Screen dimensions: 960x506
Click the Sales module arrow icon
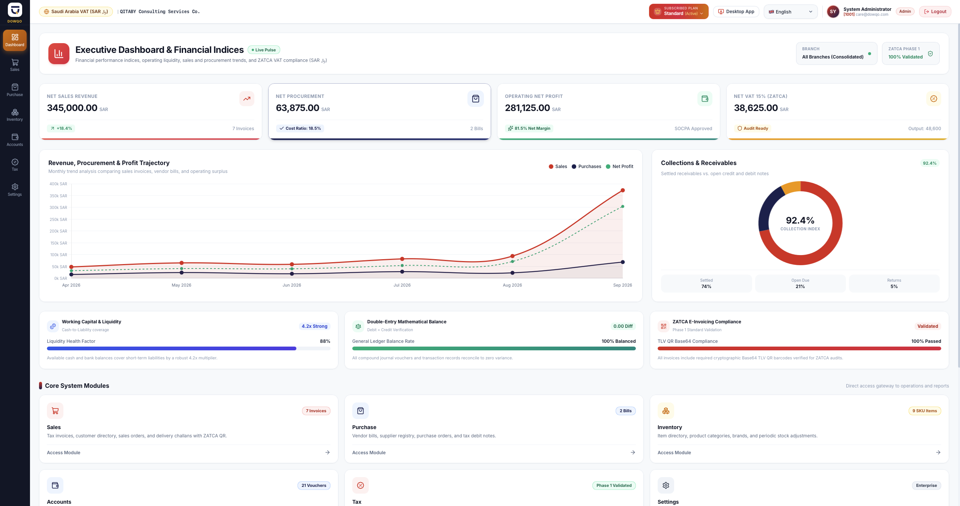(328, 452)
